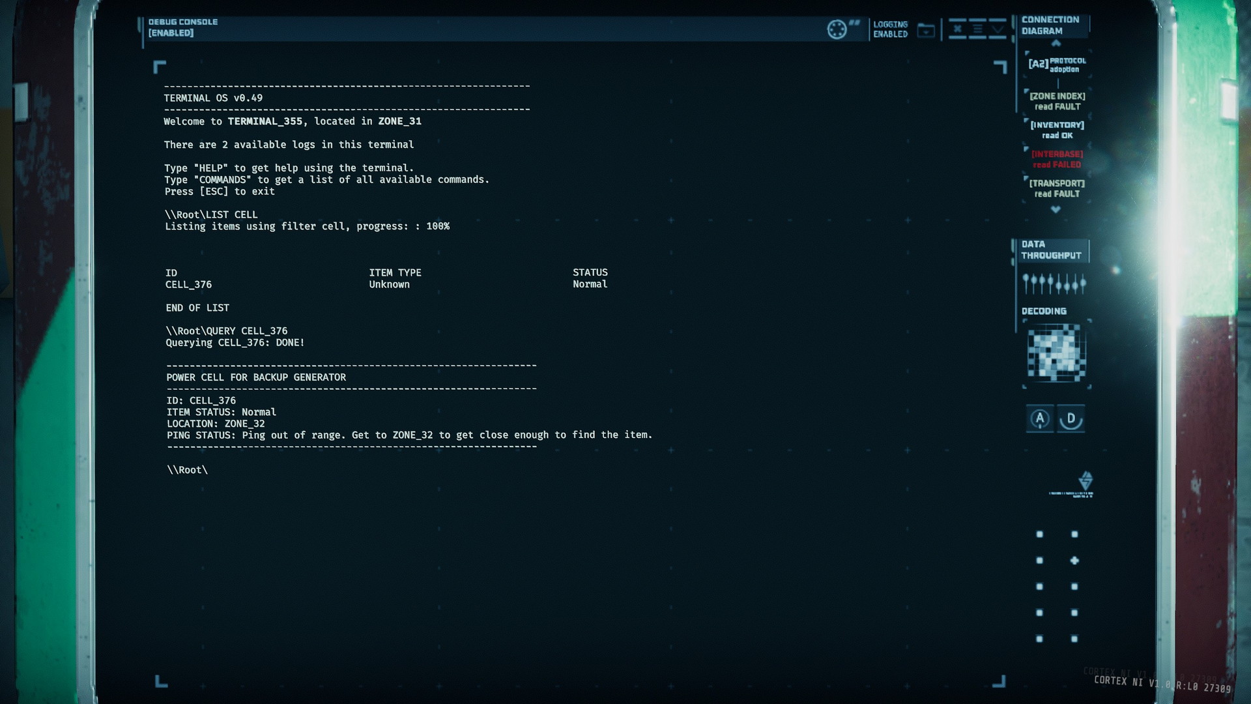Click the LOGGING ENABLED status label
The image size is (1251, 704).
pyautogui.click(x=891, y=29)
